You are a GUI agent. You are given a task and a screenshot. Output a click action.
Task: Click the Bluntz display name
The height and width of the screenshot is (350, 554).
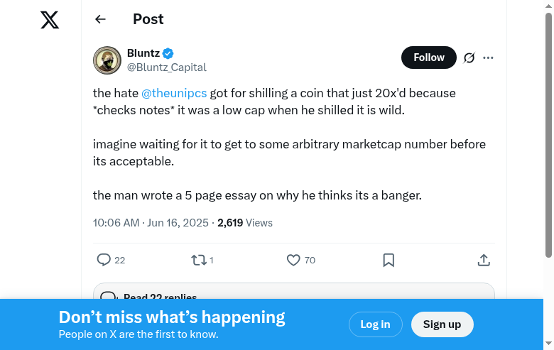(x=143, y=53)
